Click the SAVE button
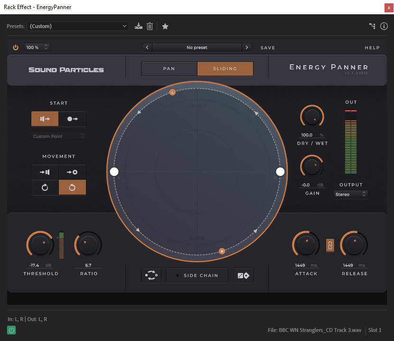The width and height of the screenshot is (394, 341). coord(268,48)
